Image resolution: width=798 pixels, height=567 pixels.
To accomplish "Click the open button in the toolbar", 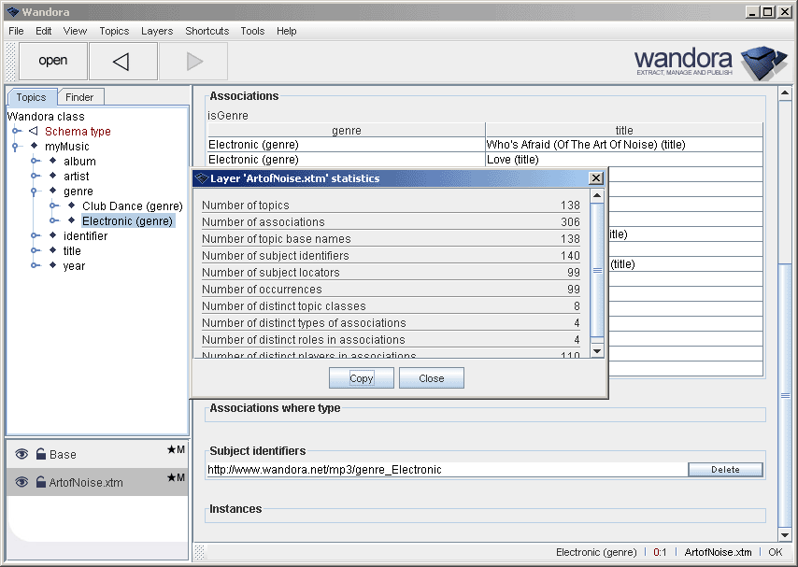I will [x=53, y=62].
